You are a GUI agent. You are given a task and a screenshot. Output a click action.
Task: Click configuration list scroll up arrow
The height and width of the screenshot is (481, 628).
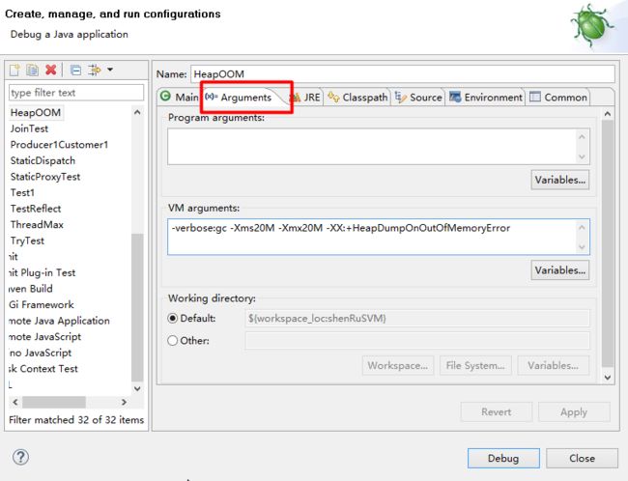click(137, 112)
